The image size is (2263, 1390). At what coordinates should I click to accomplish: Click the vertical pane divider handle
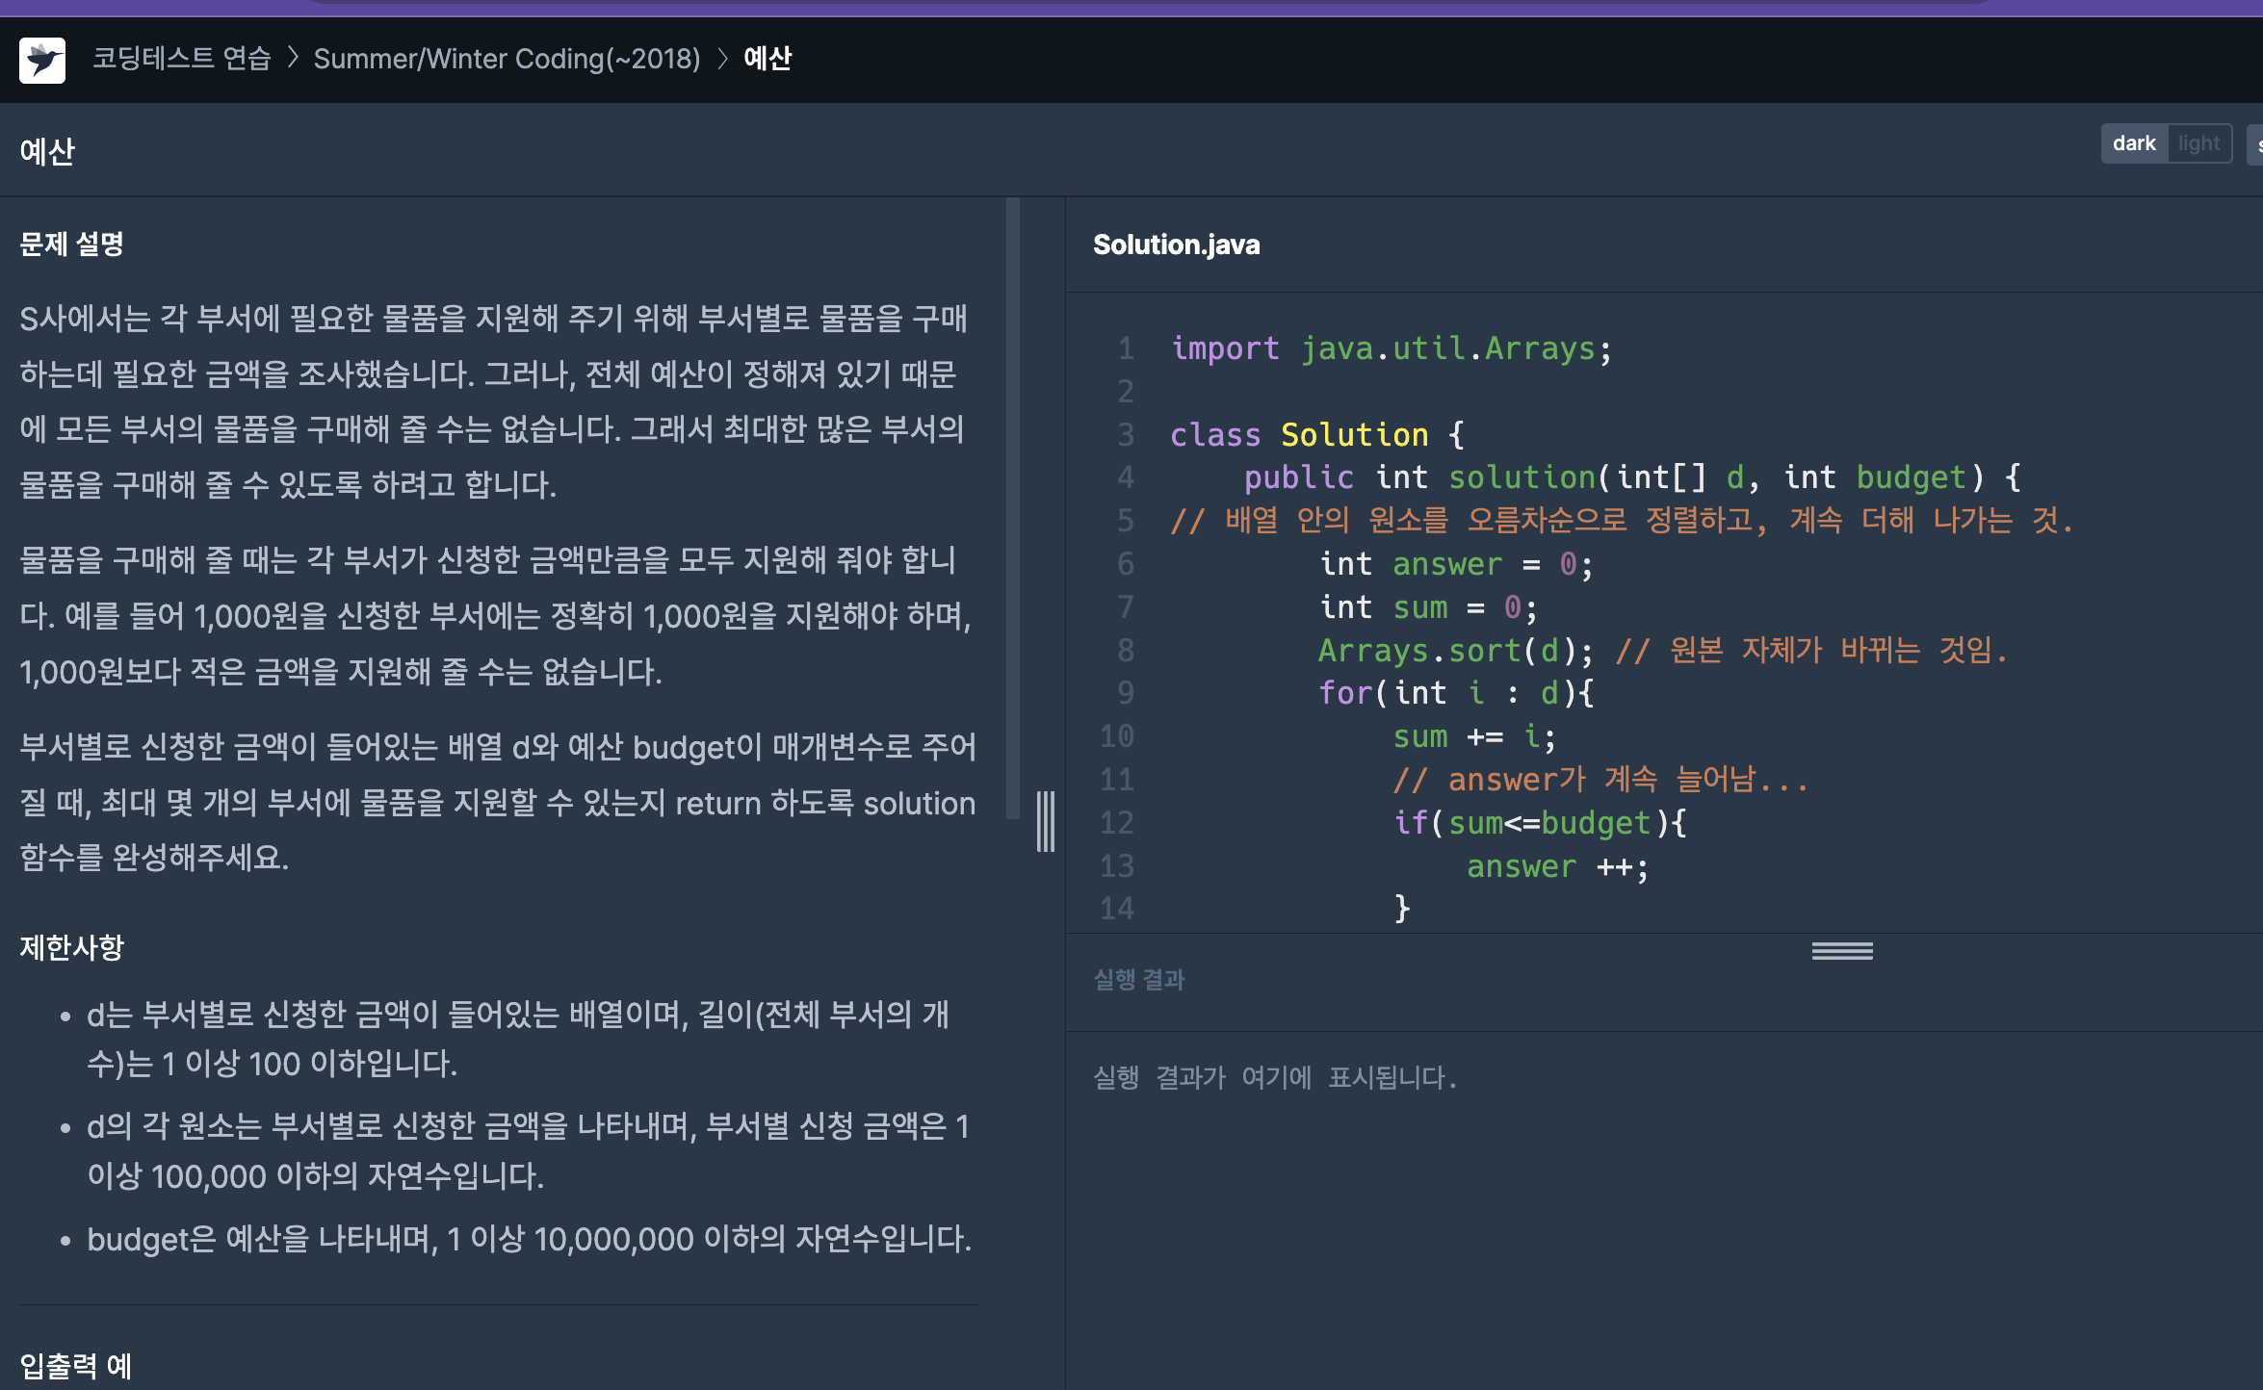(x=1045, y=821)
